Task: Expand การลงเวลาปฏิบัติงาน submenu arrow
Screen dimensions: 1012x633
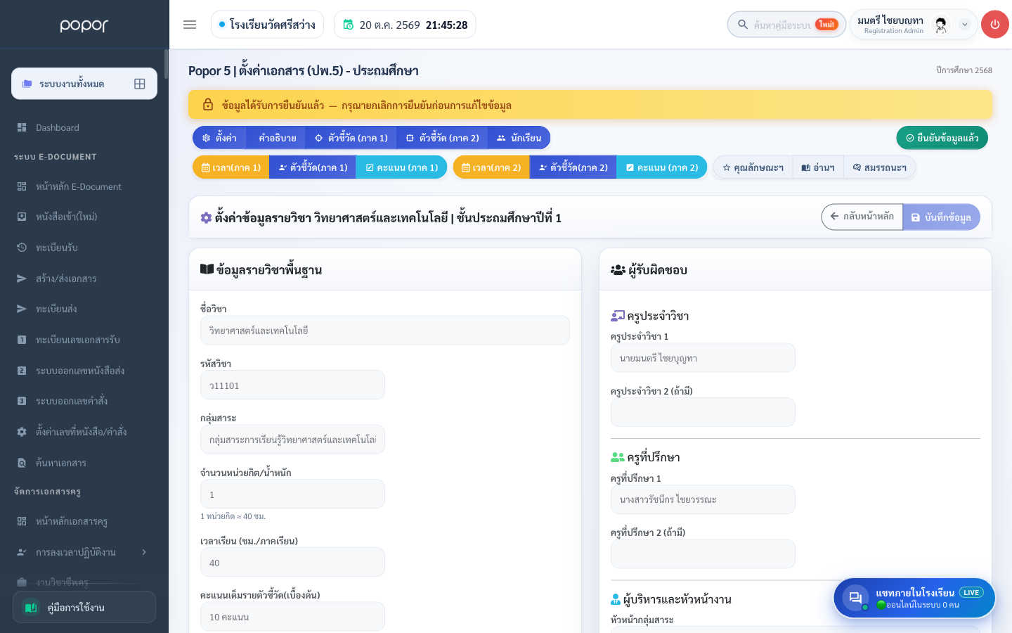Action: click(x=144, y=552)
